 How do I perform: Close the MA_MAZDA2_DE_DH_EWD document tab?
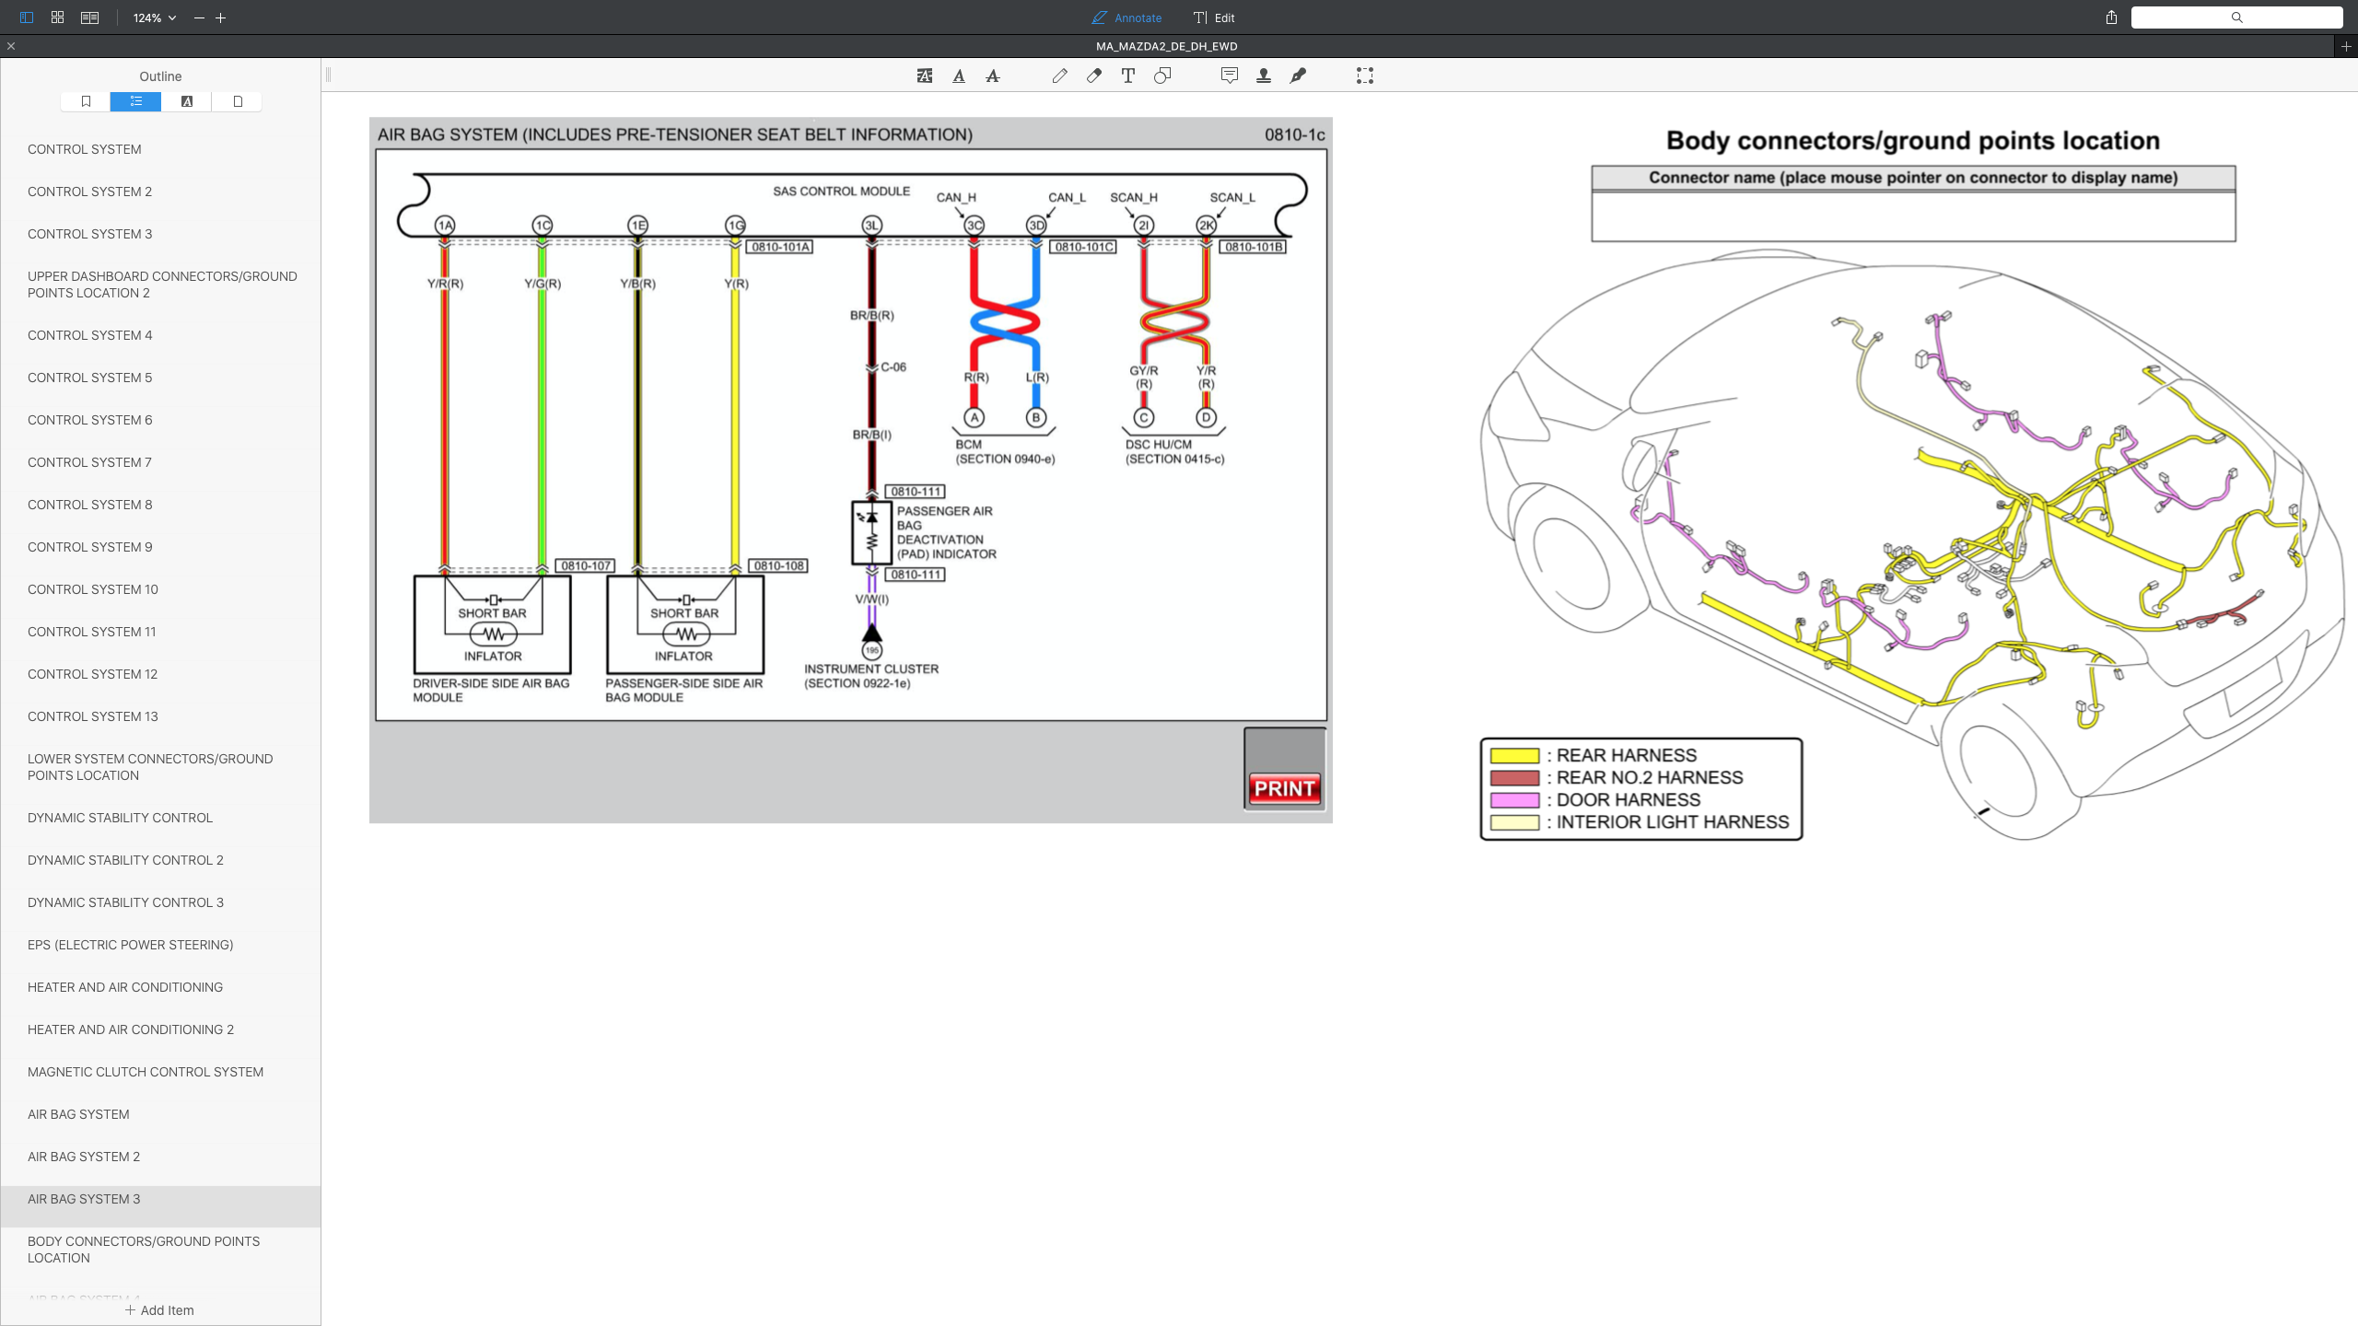click(11, 46)
